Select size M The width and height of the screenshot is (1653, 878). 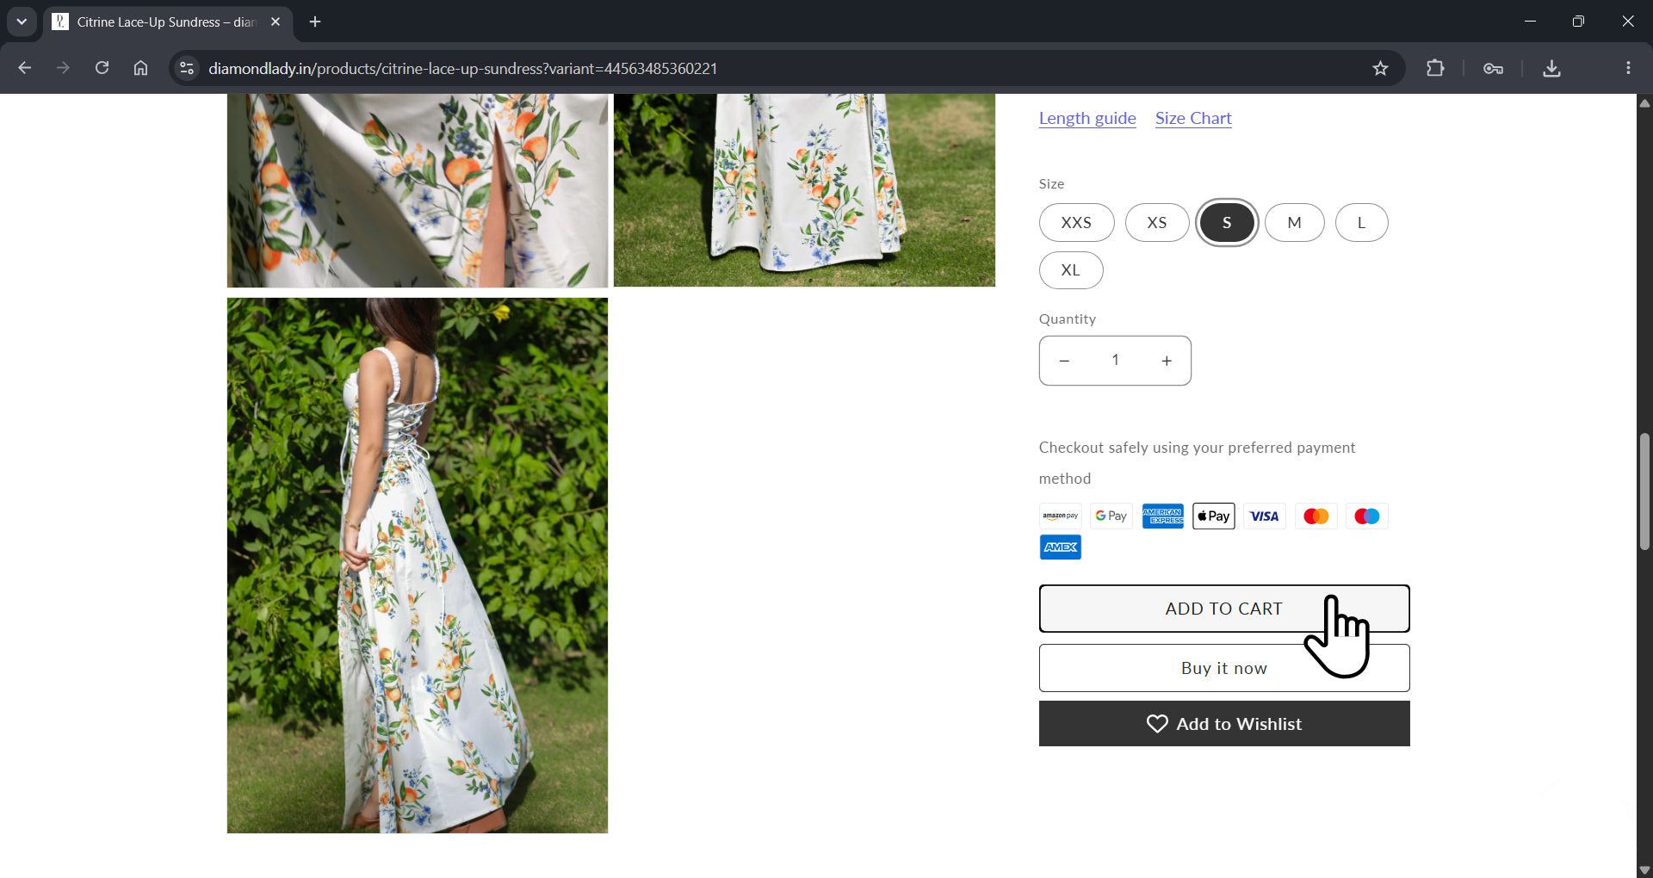point(1294,222)
